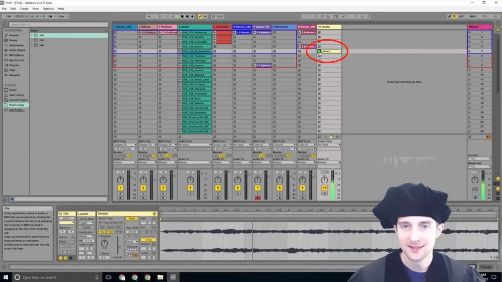Expand the 128 folder
Image resolution: width=502 pixels, height=282 pixels.
tap(32, 40)
